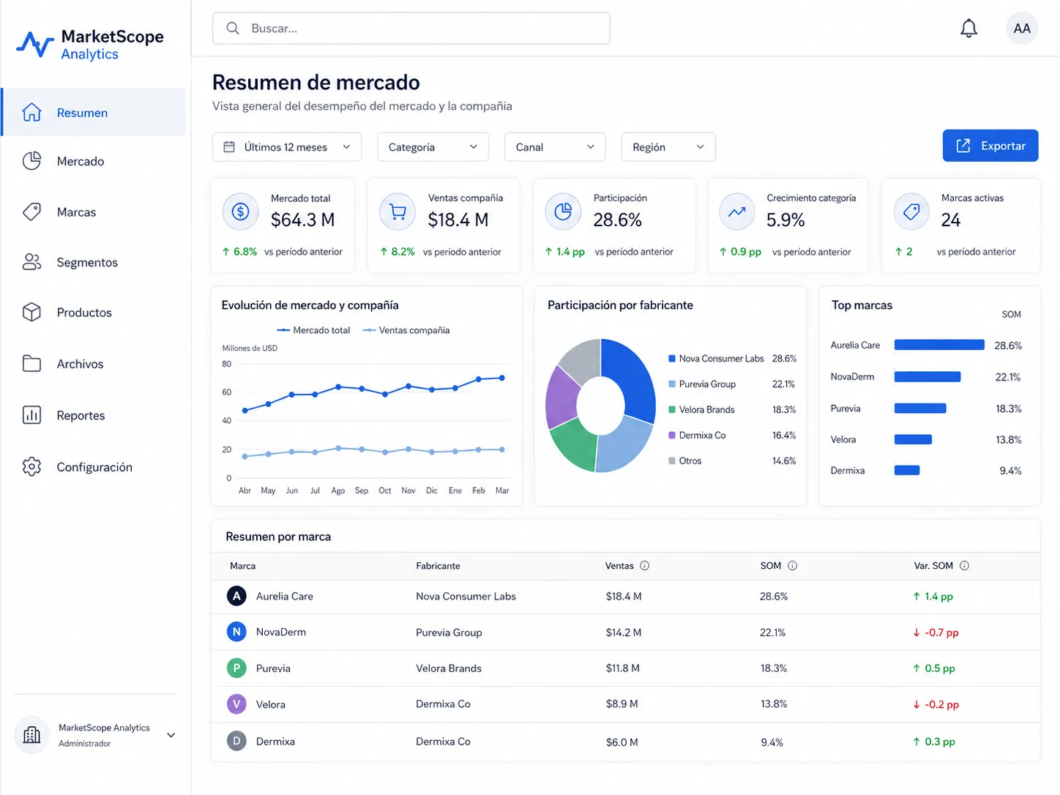
Task: Click the donut chart in Participación por fabricante
Action: click(600, 406)
